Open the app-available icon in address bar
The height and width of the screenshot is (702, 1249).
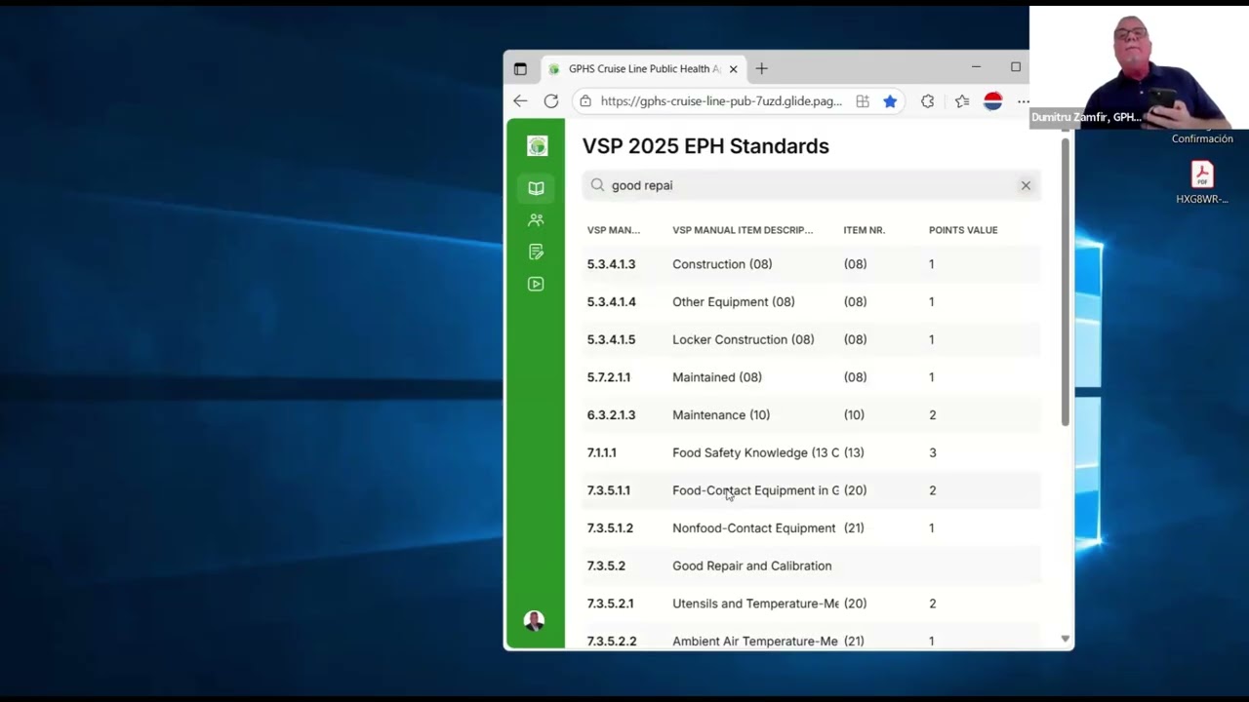pyautogui.click(x=863, y=101)
